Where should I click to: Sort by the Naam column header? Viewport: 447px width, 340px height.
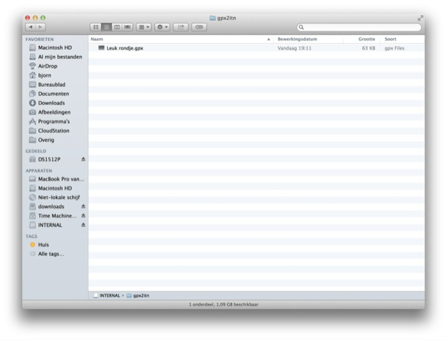pyautogui.click(x=97, y=39)
